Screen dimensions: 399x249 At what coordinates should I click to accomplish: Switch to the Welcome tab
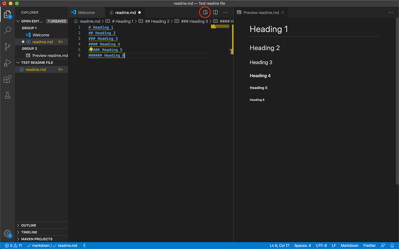[x=86, y=12]
